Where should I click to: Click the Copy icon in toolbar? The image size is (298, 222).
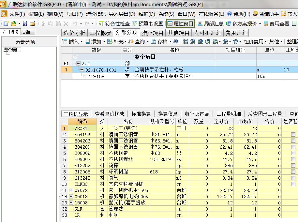[x=51, y=23]
